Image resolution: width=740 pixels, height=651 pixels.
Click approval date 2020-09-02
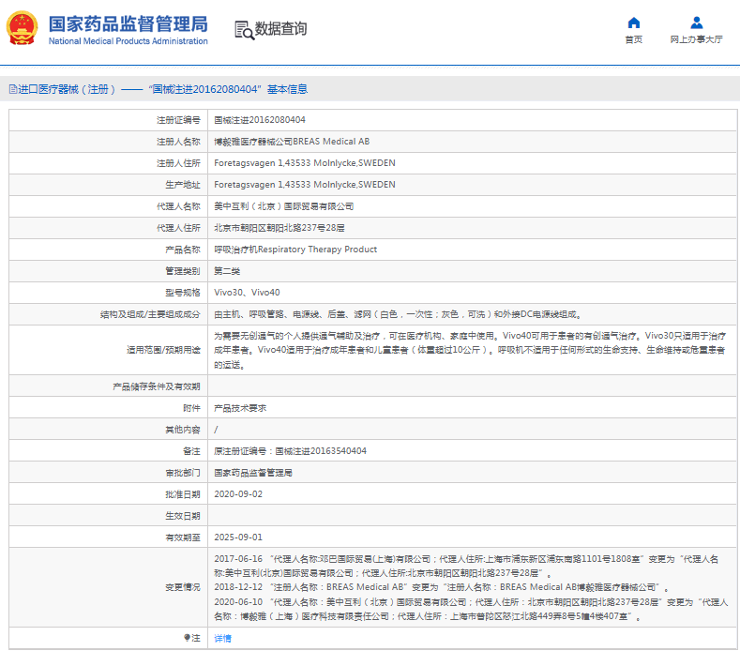tap(238, 494)
